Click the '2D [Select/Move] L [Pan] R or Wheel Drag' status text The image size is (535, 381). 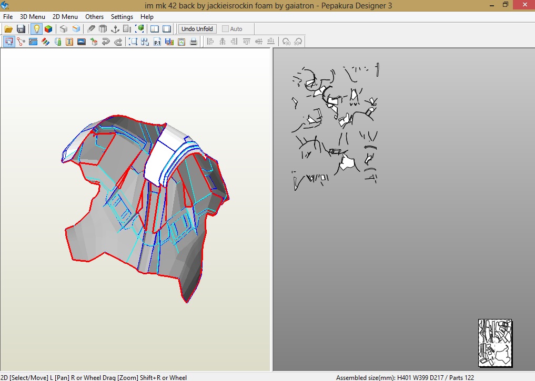click(94, 377)
